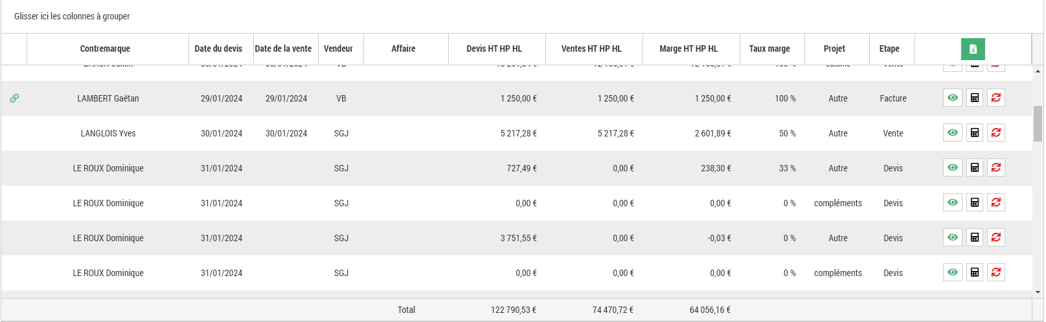Click the scroll down arrow of the table
Screen dimensions: 1046x322
click(x=1038, y=292)
